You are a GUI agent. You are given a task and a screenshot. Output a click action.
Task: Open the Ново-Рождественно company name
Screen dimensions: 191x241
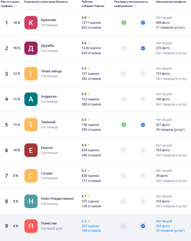point(57,199)
